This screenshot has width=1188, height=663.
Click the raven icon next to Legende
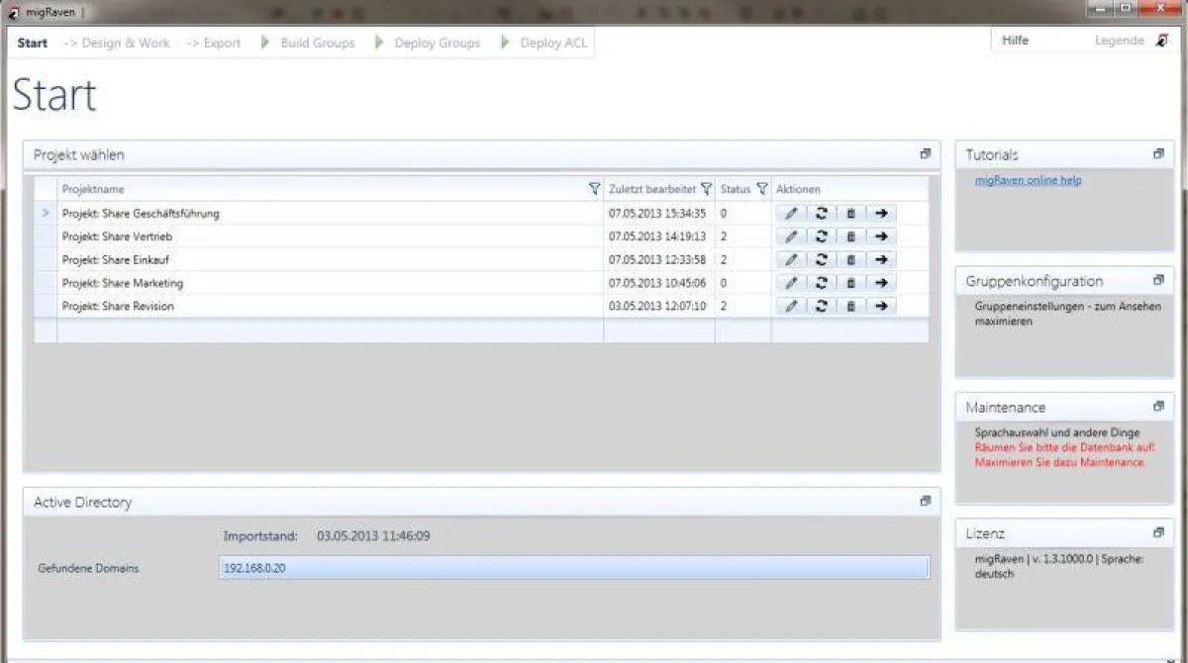[x=1159, y=40]
